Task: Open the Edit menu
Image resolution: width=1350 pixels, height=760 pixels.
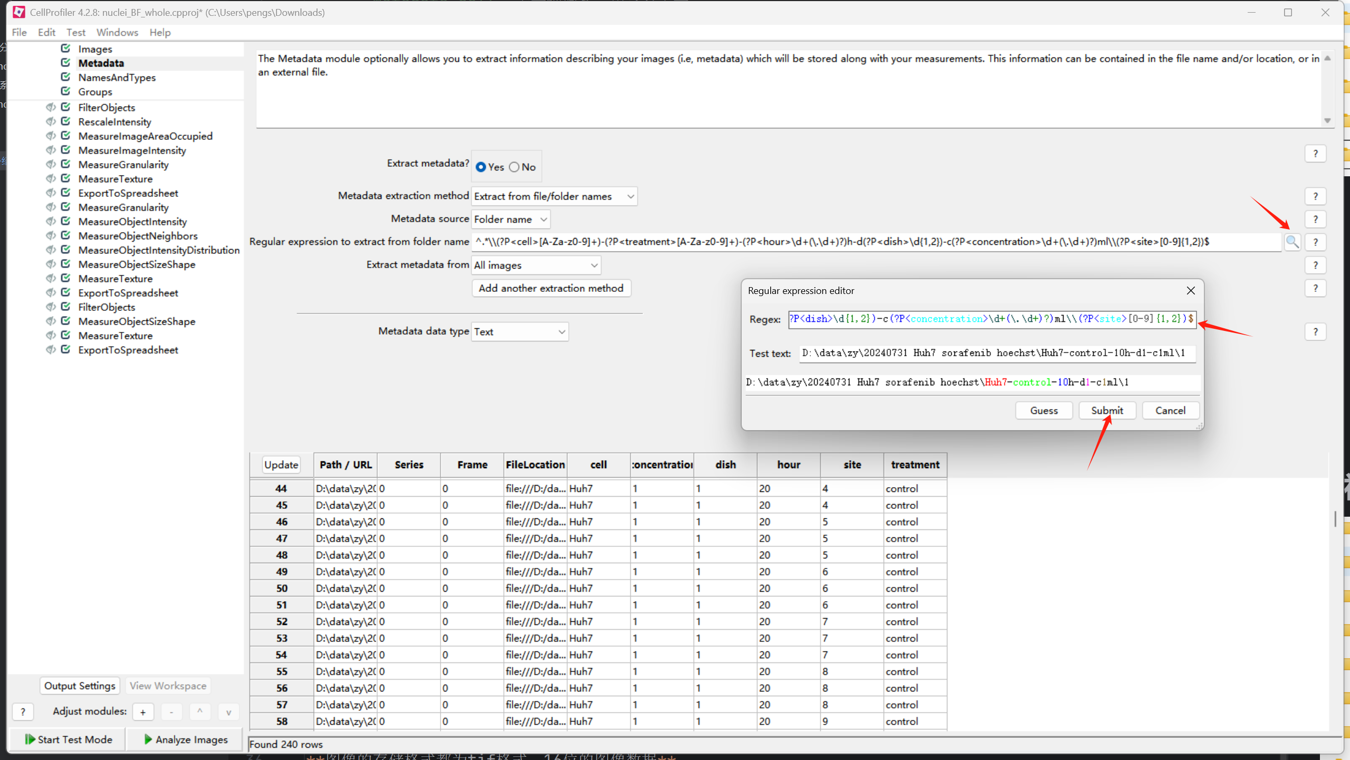Action: [46, 32]
